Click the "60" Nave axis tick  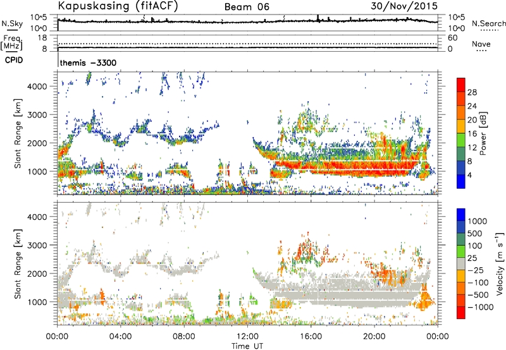[452, 38]
